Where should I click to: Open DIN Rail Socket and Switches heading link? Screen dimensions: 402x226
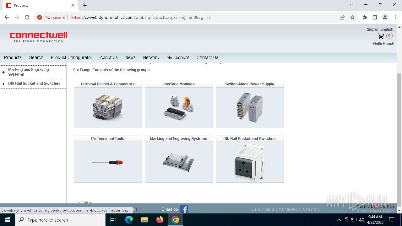click(249, 139)
